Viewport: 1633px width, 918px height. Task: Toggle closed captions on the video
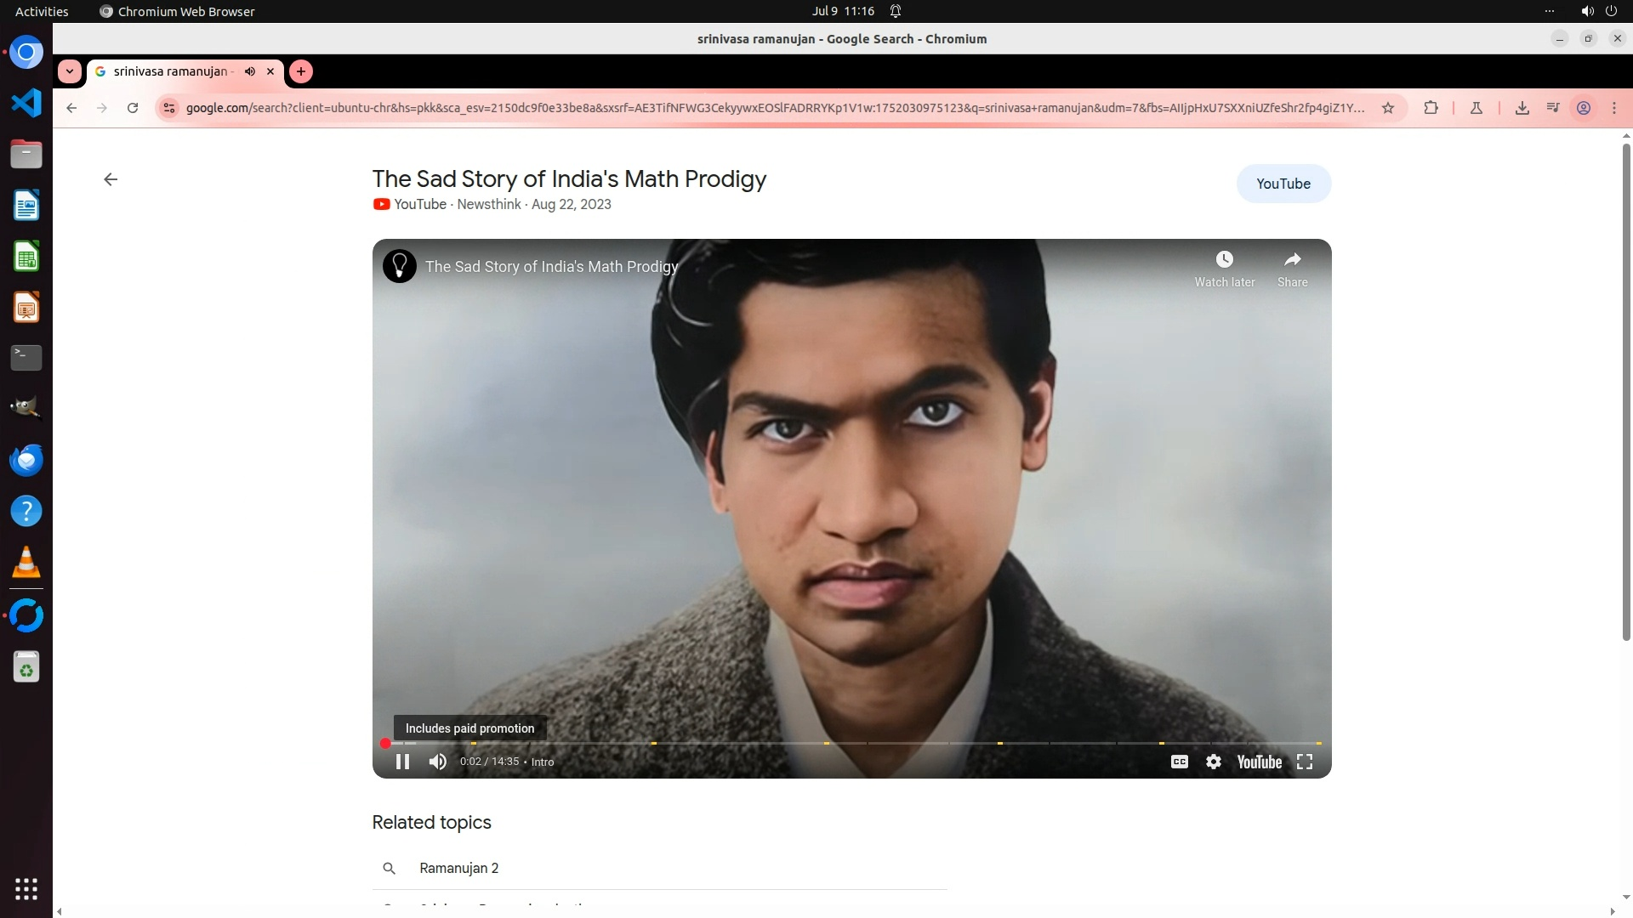(x=1179, y=762)
